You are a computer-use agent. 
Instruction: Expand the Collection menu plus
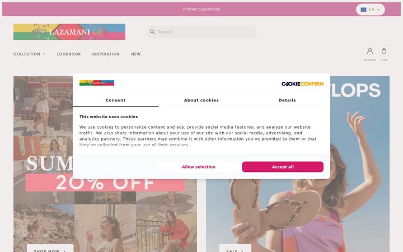tap(44, 54)
